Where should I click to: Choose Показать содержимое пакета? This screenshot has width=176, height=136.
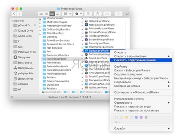[x=141, y=60]
